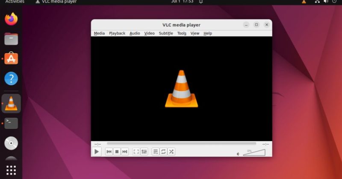
Task: Click Activities in the top bar
Action: [x=15, y=2]
